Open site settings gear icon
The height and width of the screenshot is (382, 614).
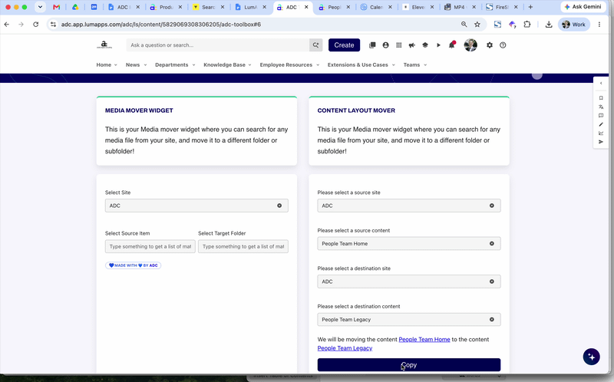pos(490,45)
